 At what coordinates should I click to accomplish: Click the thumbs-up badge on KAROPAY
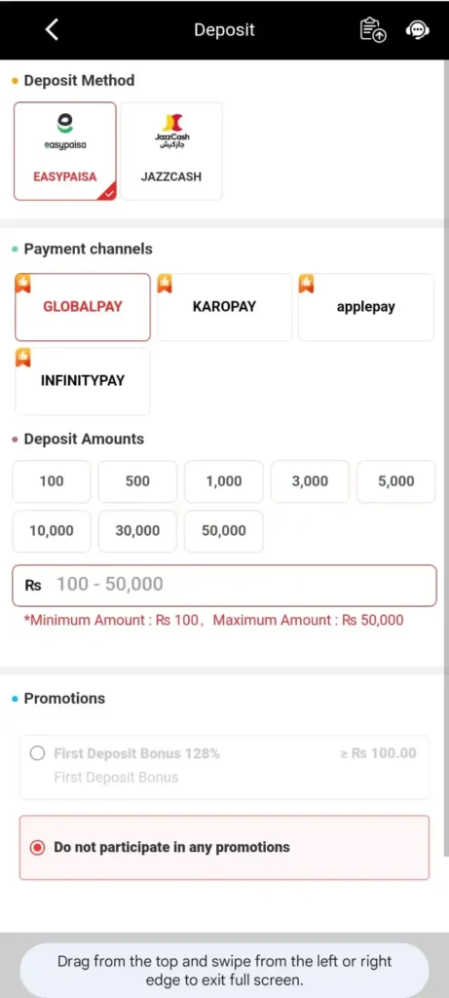click(x=165, y=284)
